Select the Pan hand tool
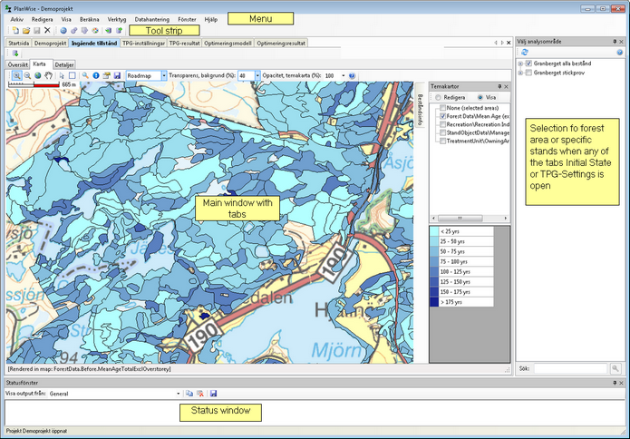The image size is (630, 439). tap(49, 75)
